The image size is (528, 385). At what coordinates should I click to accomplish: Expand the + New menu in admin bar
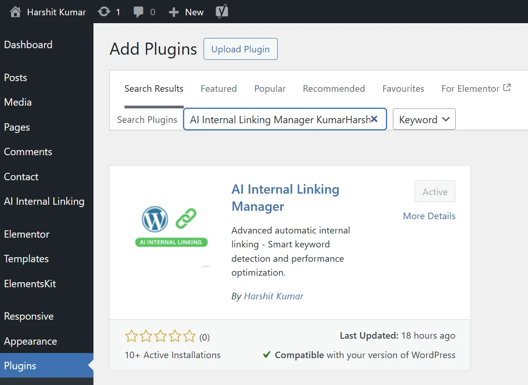point(185,12)
